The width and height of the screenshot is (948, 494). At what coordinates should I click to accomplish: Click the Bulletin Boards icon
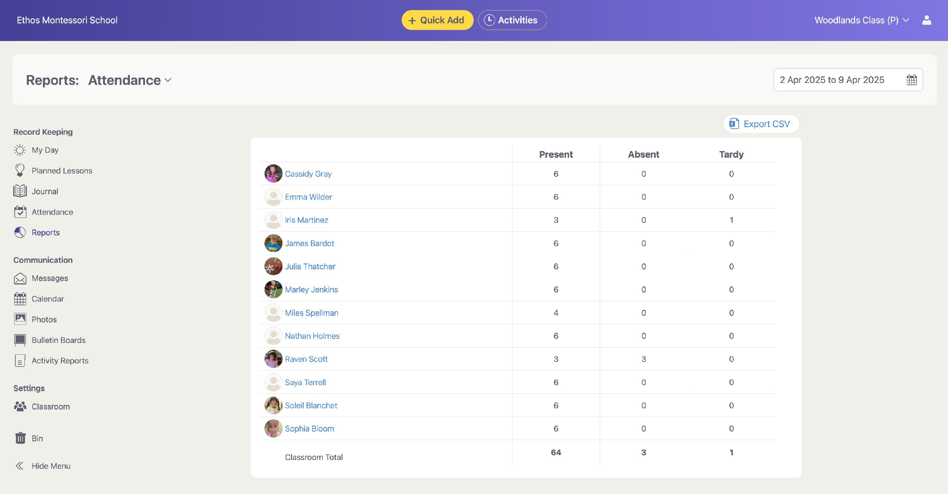click(20, 340)
